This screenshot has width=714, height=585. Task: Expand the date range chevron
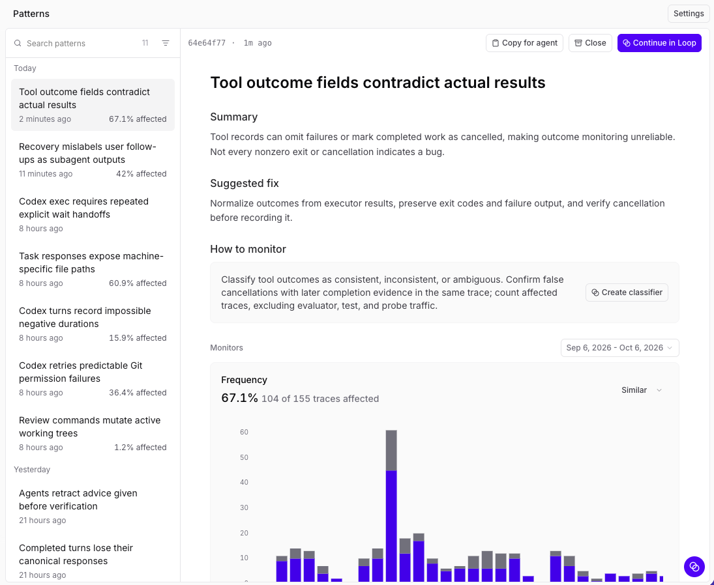pyautogui.click(x=670, y=348)
